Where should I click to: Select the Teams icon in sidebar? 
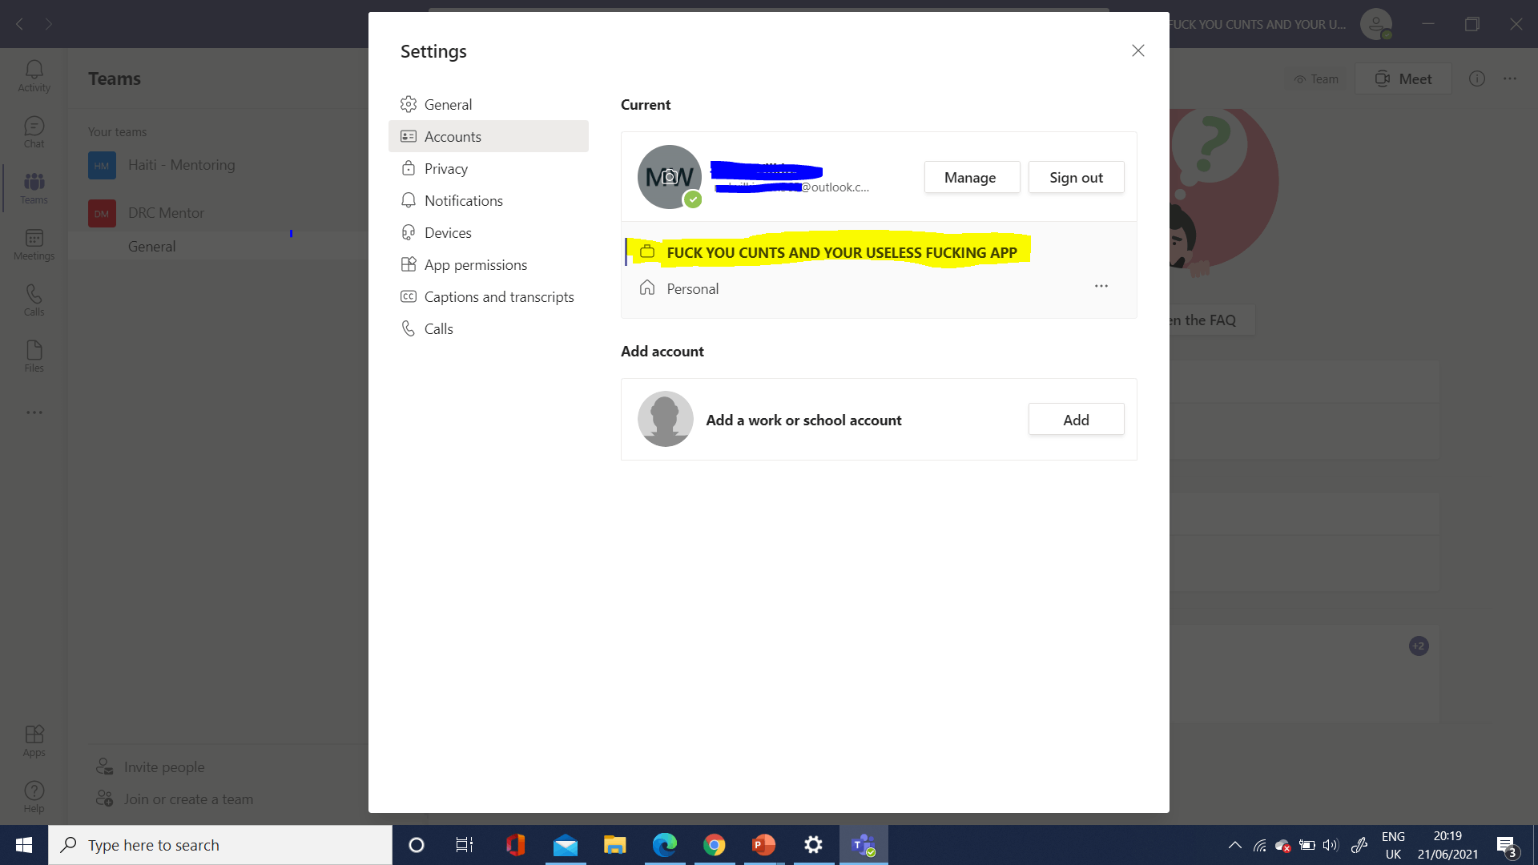(34, 188)
